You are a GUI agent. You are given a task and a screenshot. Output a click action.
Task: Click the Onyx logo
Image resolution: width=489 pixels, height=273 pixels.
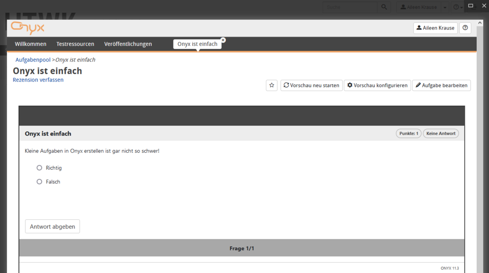click(x=27, y=28)
